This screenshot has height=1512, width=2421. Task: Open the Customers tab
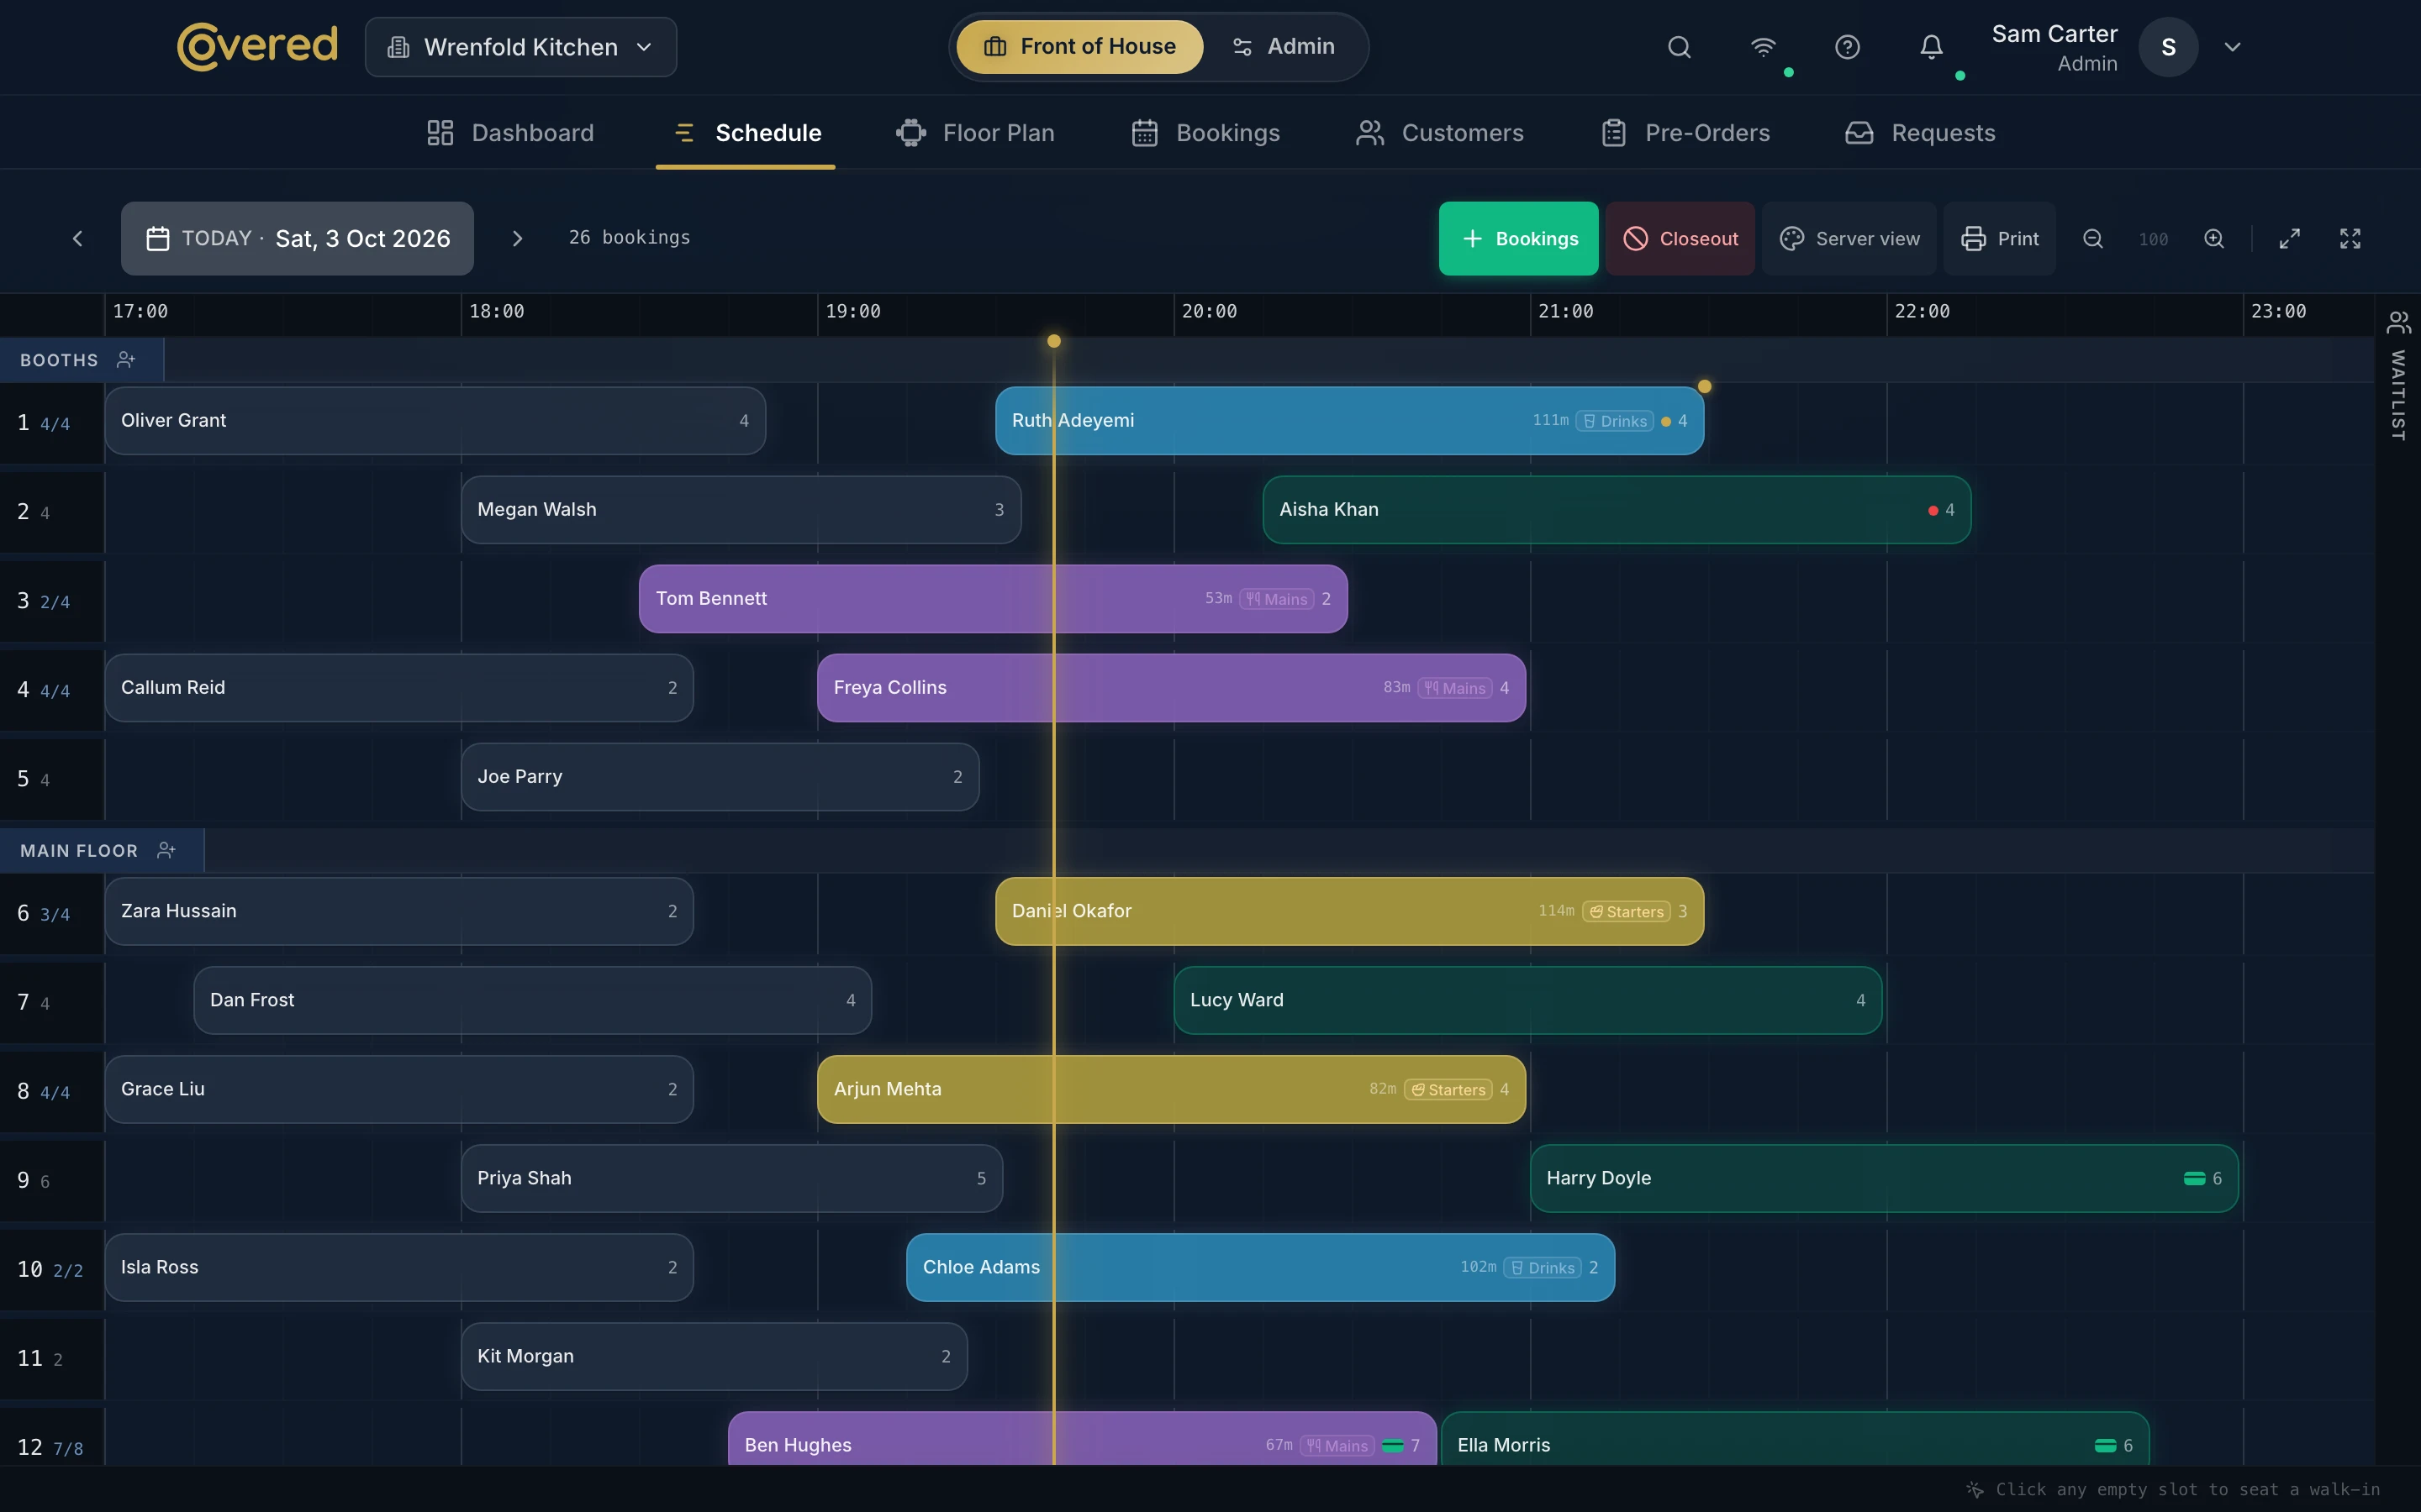[x=1440, y=133]
